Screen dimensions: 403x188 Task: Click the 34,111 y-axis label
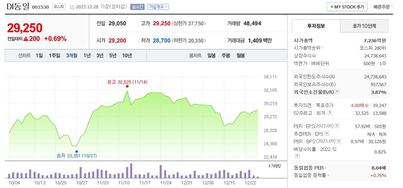(270, 77)
